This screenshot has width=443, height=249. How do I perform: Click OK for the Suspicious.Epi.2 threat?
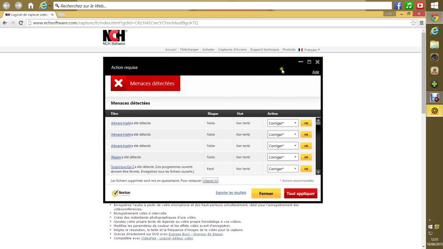point(306,169)
